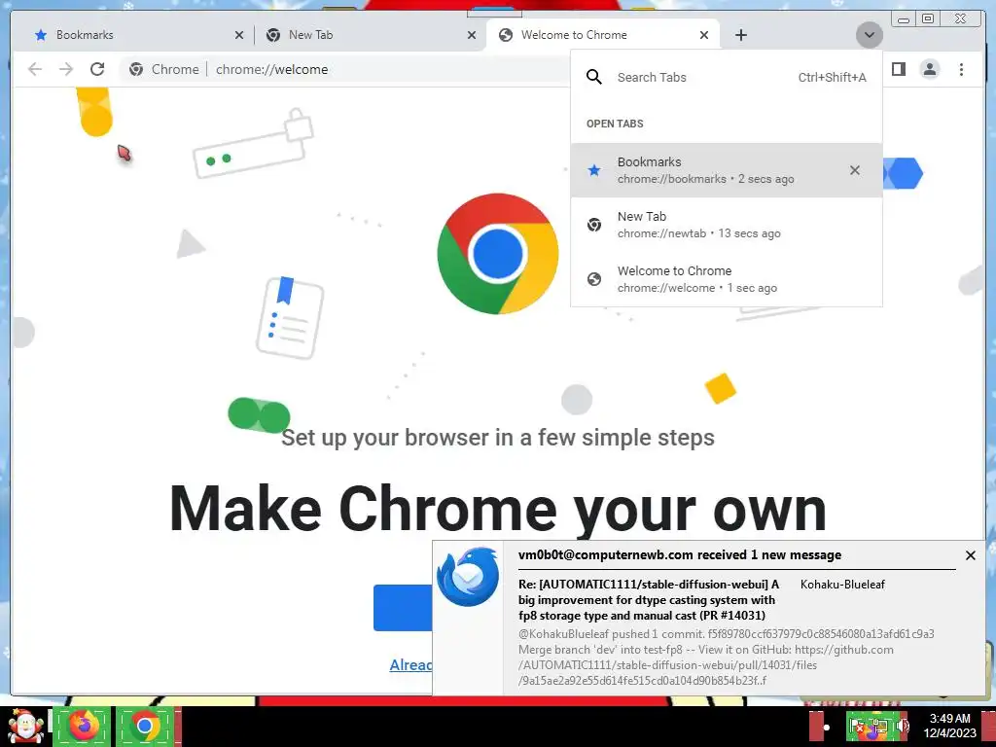Image resolution: width=996 pixels, height=747 pixels.
Task: Open the notification email subject text
Action: pos(648,599)
